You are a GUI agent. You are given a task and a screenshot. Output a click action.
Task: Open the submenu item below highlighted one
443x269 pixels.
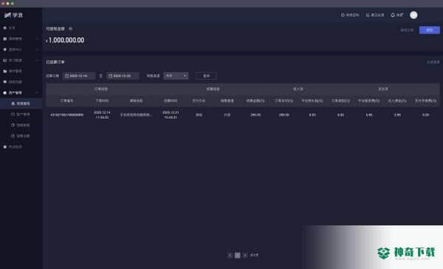pyautogui.click(x=21, y=115)
